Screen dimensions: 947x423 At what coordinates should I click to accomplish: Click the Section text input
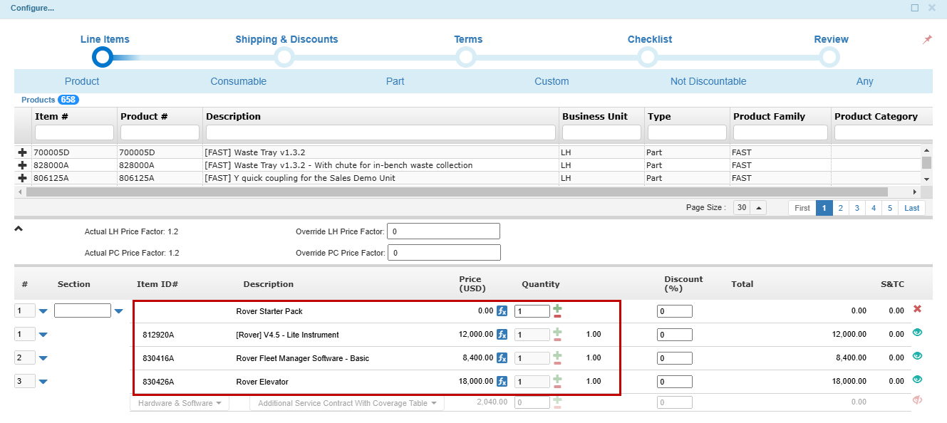(x=83, y=311)
